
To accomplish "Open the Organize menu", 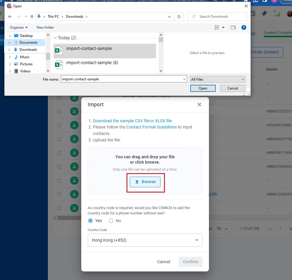I will [18, 27].
